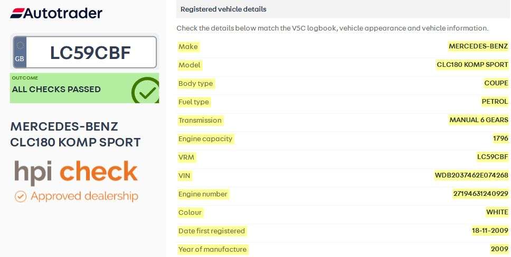
Task: Click the CLC180 KOMP SPORT model value
Action: click(x=472, y=65)
